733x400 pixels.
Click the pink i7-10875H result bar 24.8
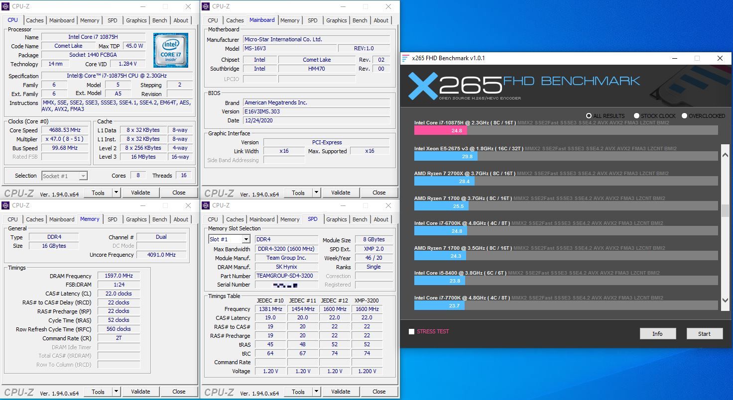pyautogui.click(x=441, y=130)
